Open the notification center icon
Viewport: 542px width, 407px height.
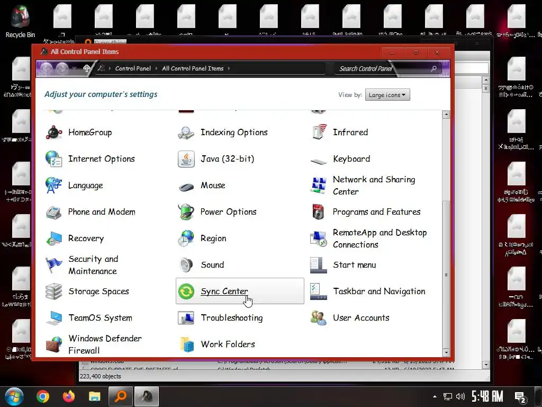point(520,397)
